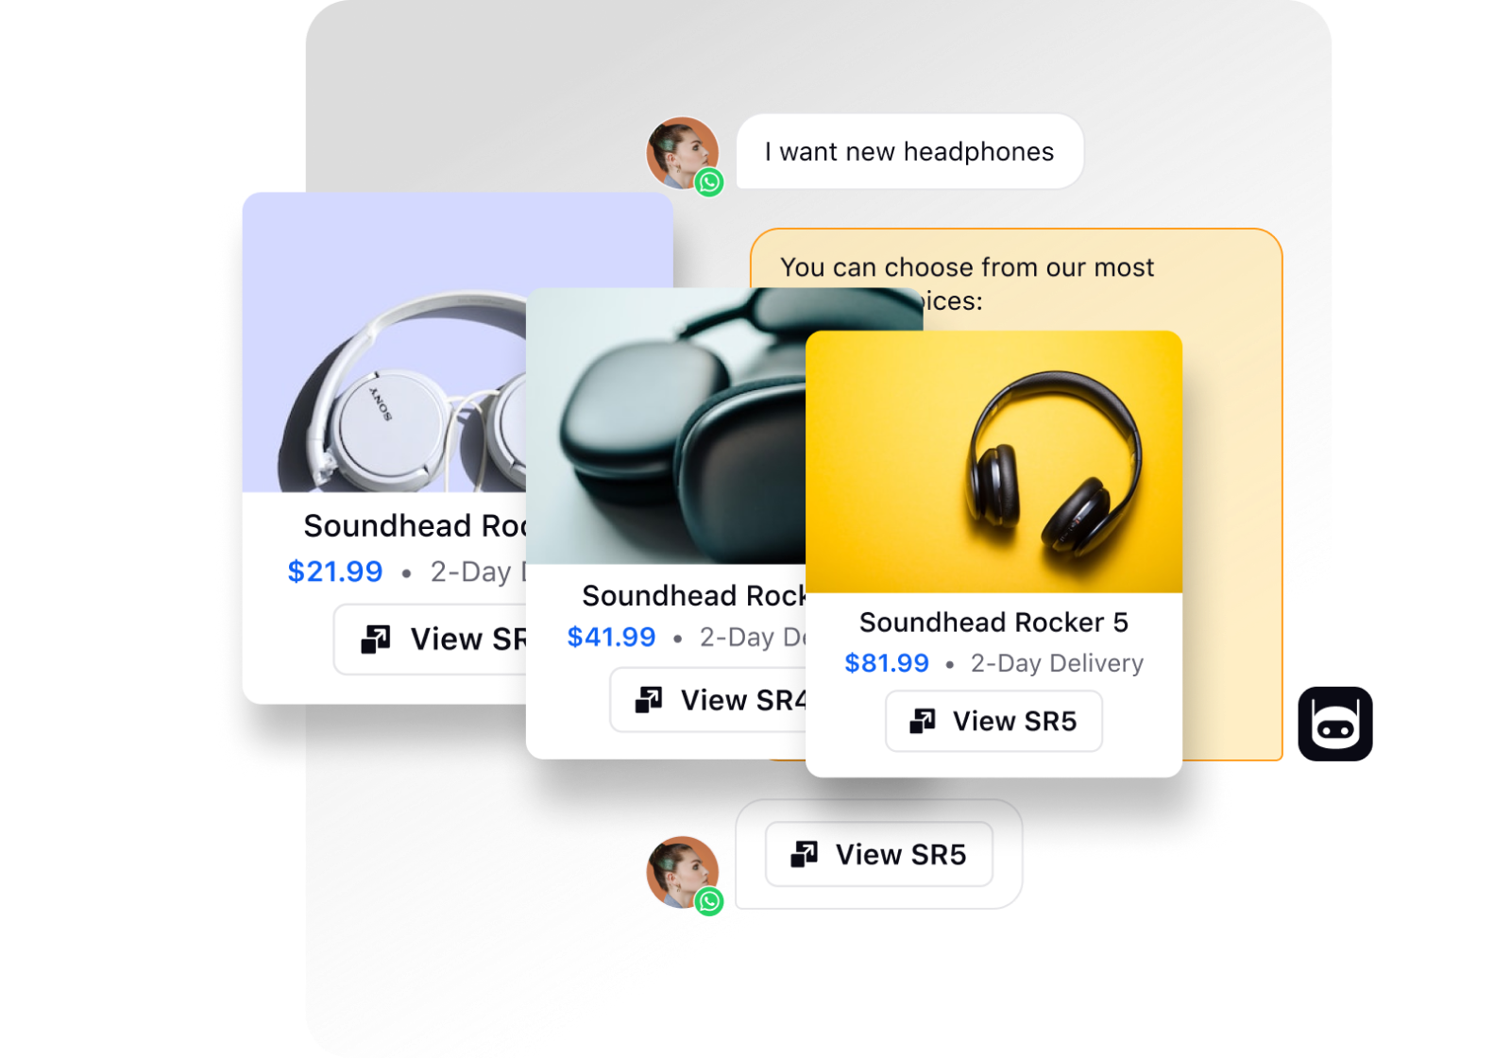Image resolution: width=1511 pixels, height=1058 pixels.
Task: Click View SR5 quick reply in user bubble
Action: pos(878,854)
